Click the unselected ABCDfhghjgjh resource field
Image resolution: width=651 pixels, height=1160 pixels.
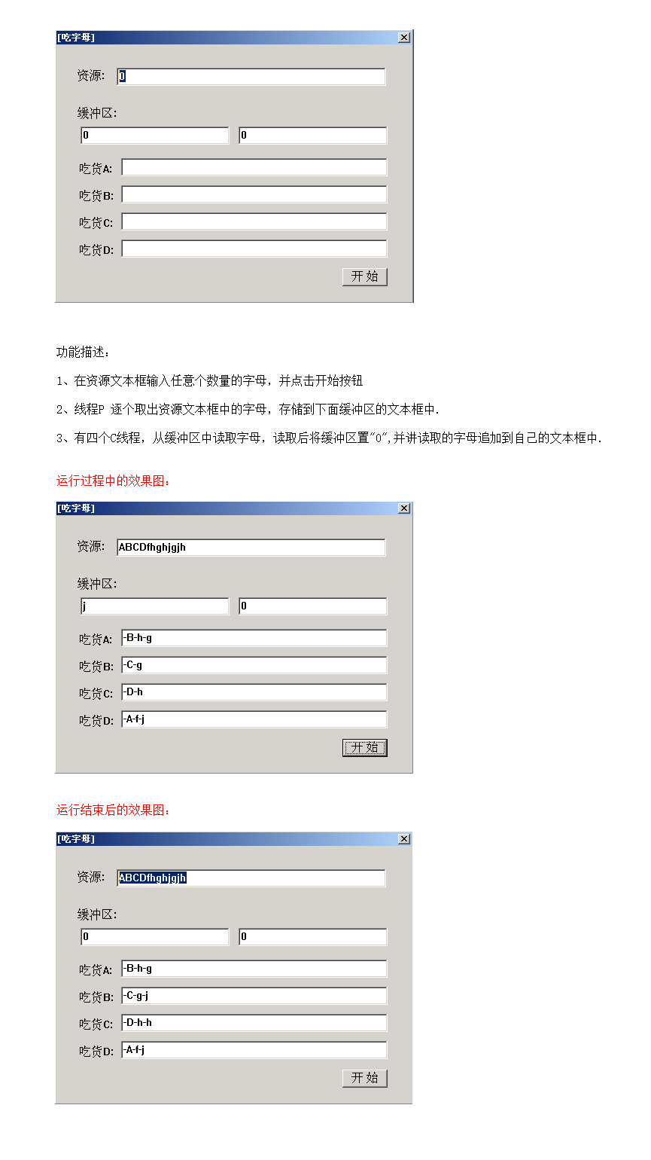click(x=251, y=548)
